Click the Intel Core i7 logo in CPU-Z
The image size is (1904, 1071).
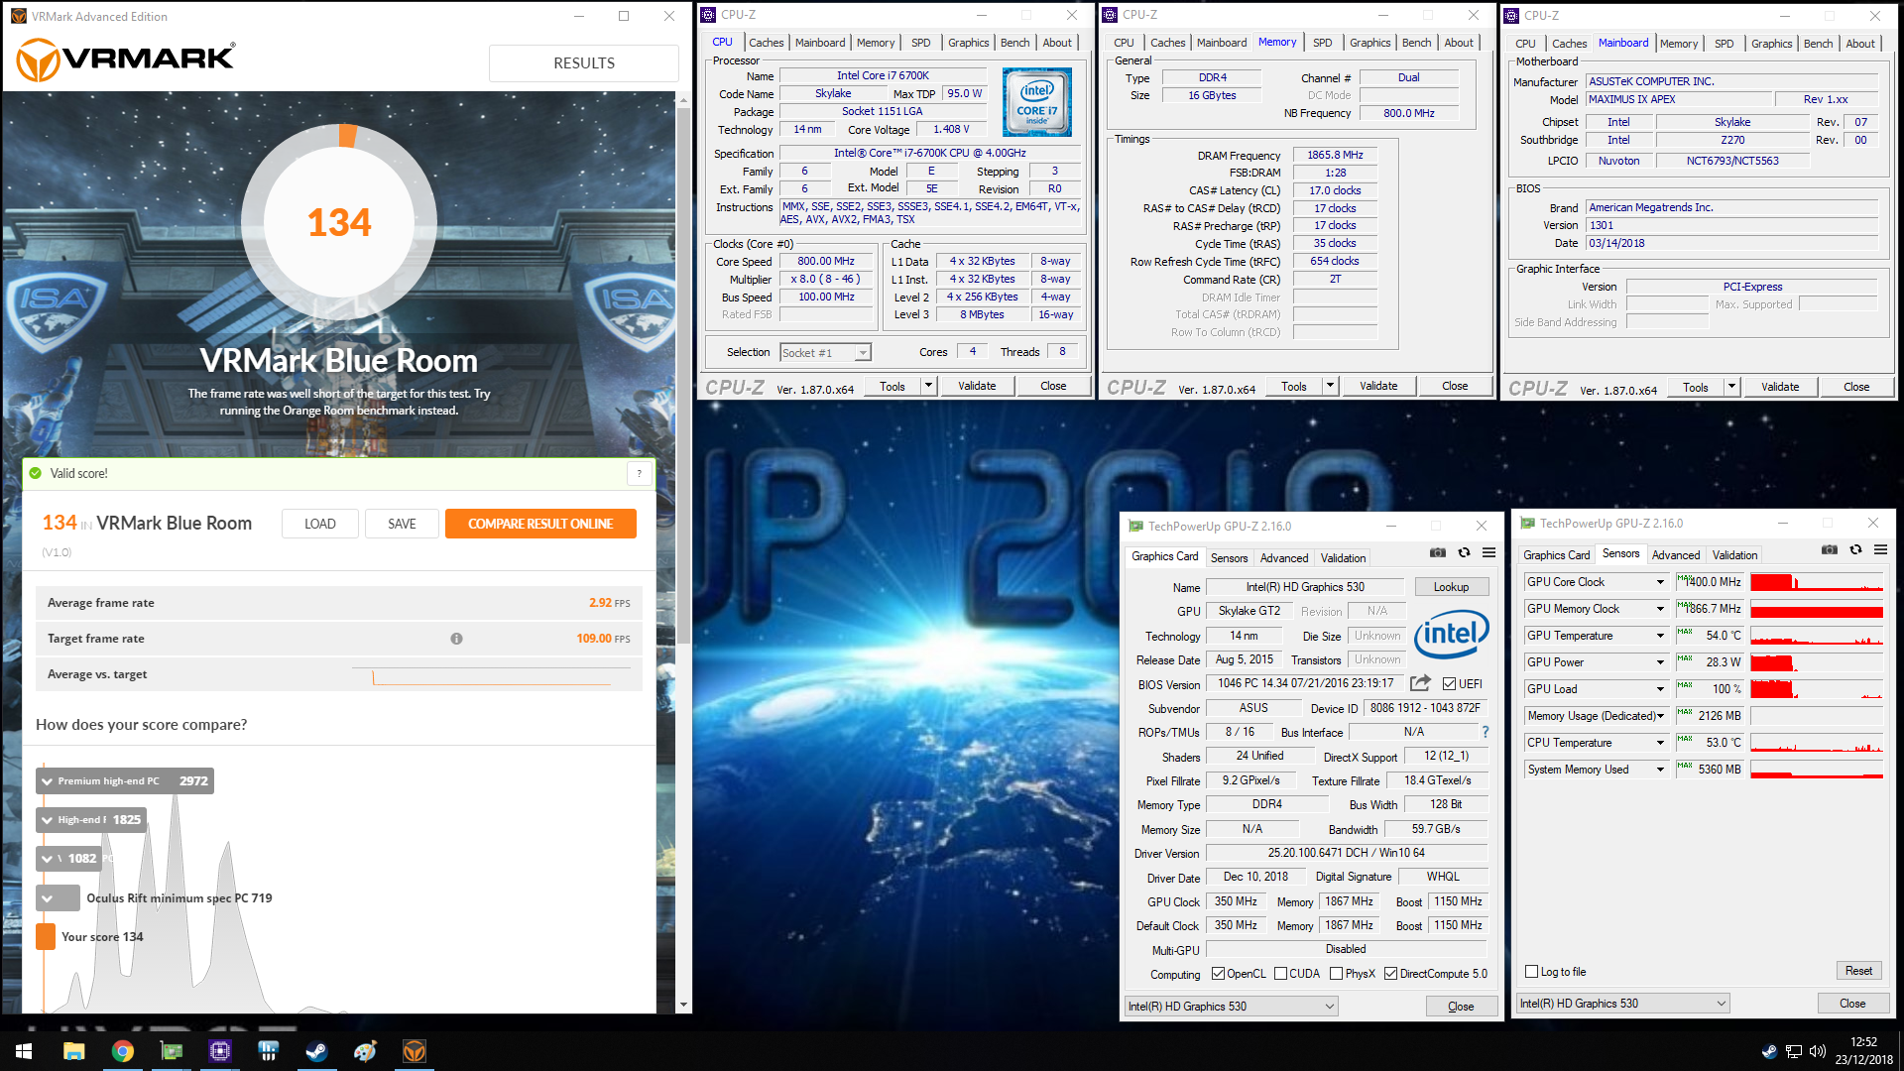coord(1036,101)
